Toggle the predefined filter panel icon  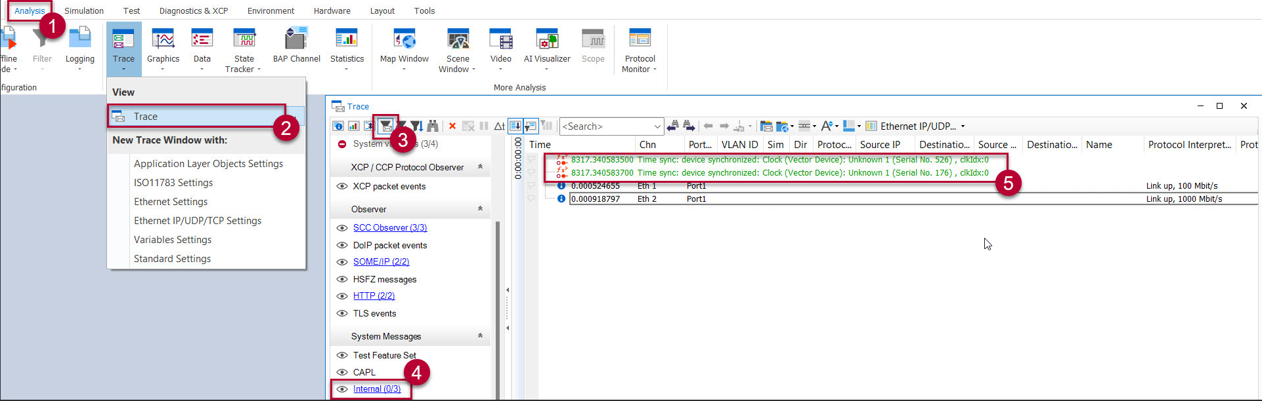pos(386,126)
